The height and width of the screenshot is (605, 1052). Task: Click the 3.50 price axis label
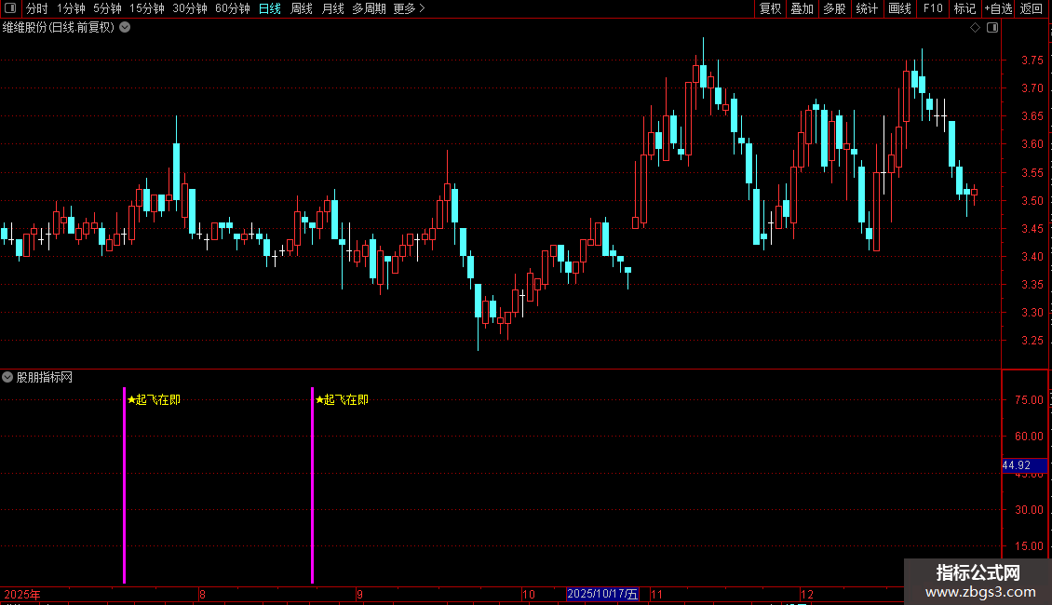(x=1032, y=200)
